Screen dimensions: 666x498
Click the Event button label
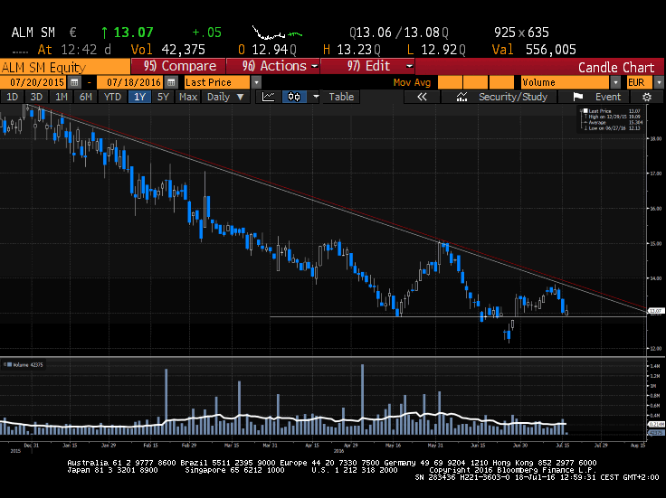point(608,97)
